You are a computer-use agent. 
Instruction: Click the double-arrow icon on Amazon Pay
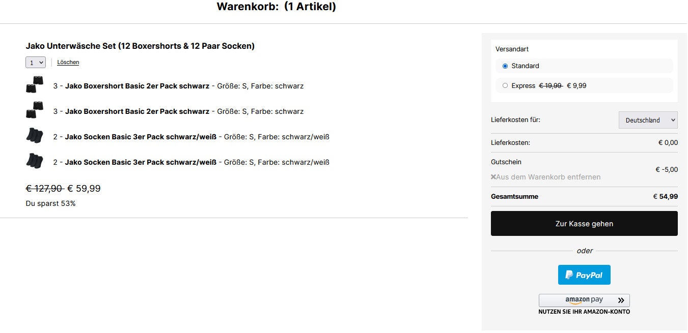pyautogui.click(x=621, y=300)
